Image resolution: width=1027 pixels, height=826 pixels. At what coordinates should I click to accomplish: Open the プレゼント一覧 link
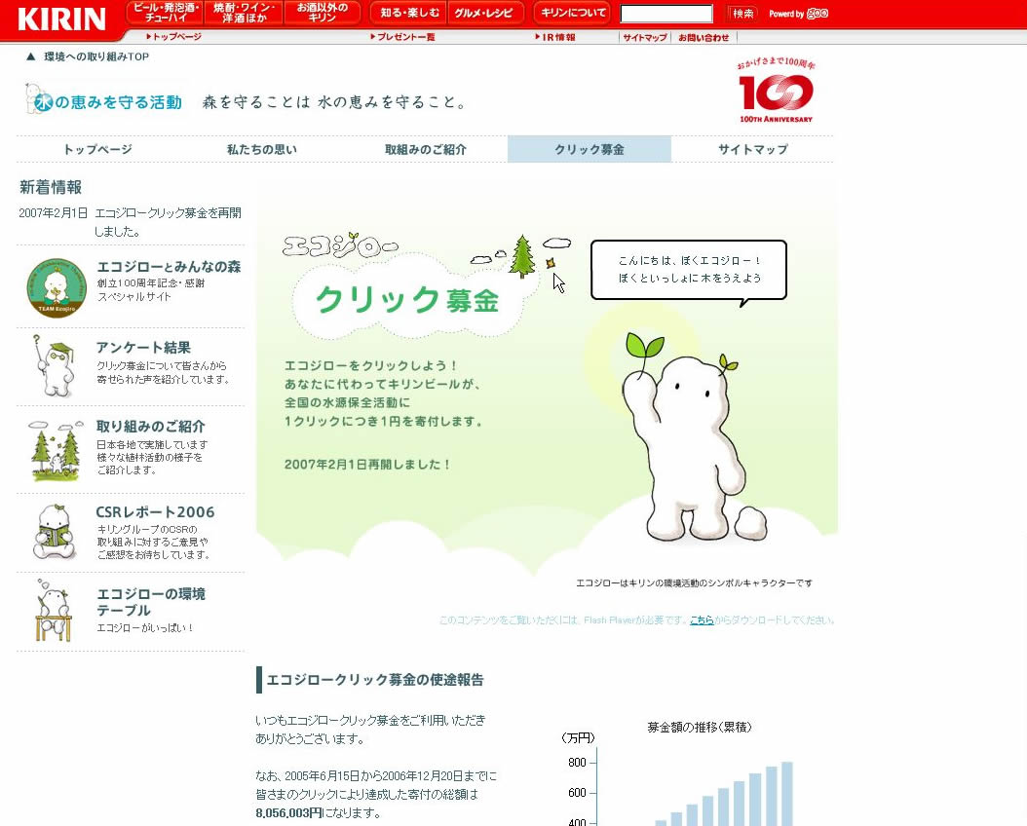(402, 37)
